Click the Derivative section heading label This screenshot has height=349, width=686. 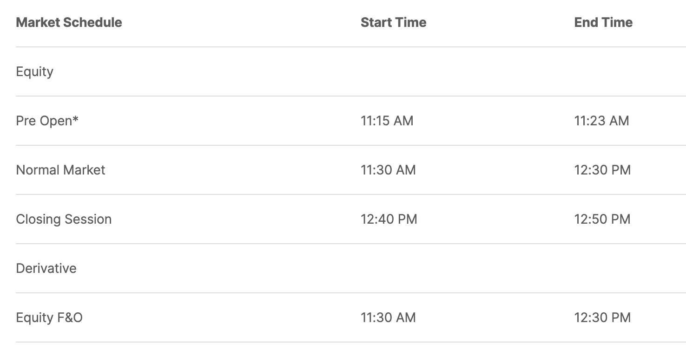click(x=46, y=268)
